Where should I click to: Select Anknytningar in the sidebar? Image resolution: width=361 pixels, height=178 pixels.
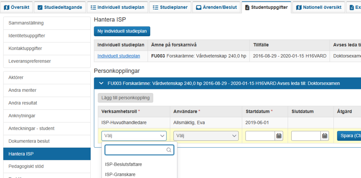click(47, 116)
